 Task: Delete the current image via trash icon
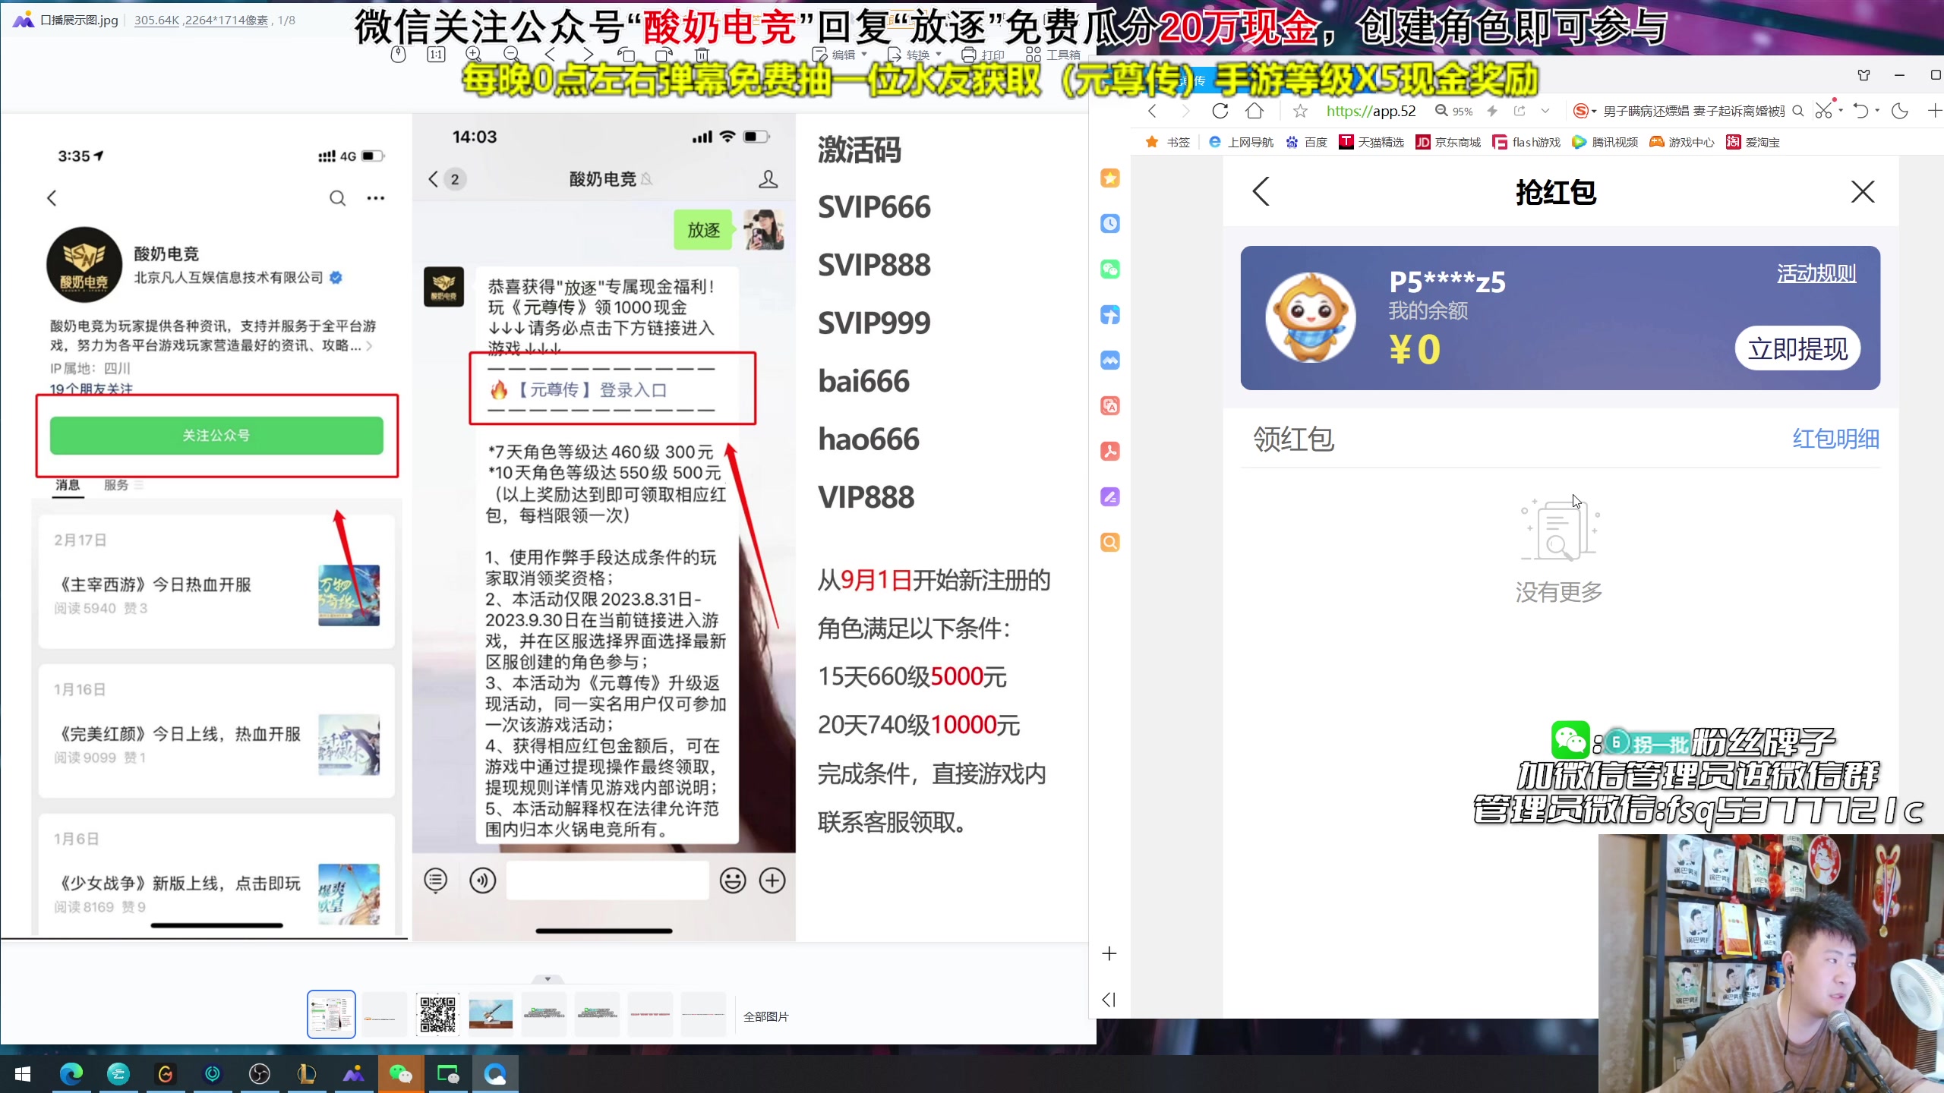pos(702,55)
